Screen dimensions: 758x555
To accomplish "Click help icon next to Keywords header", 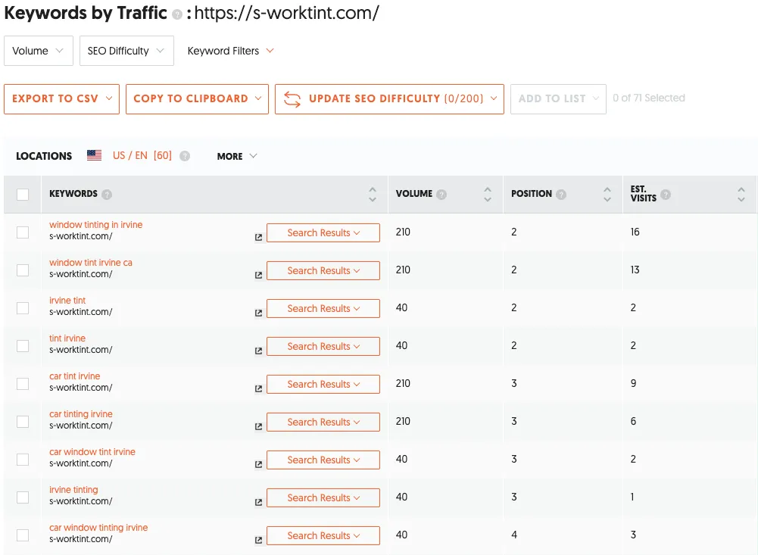I will (x=107, y=195).
